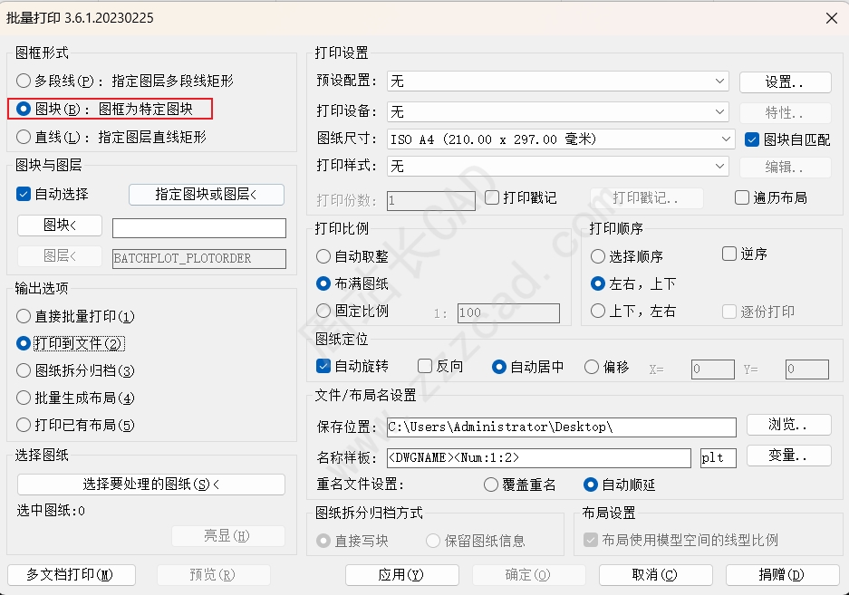Select 直接批量打印(1) output option
Image resolution: width=849 pixels, height=595 pixels.
pyautogui.click(x=24, y=316)
